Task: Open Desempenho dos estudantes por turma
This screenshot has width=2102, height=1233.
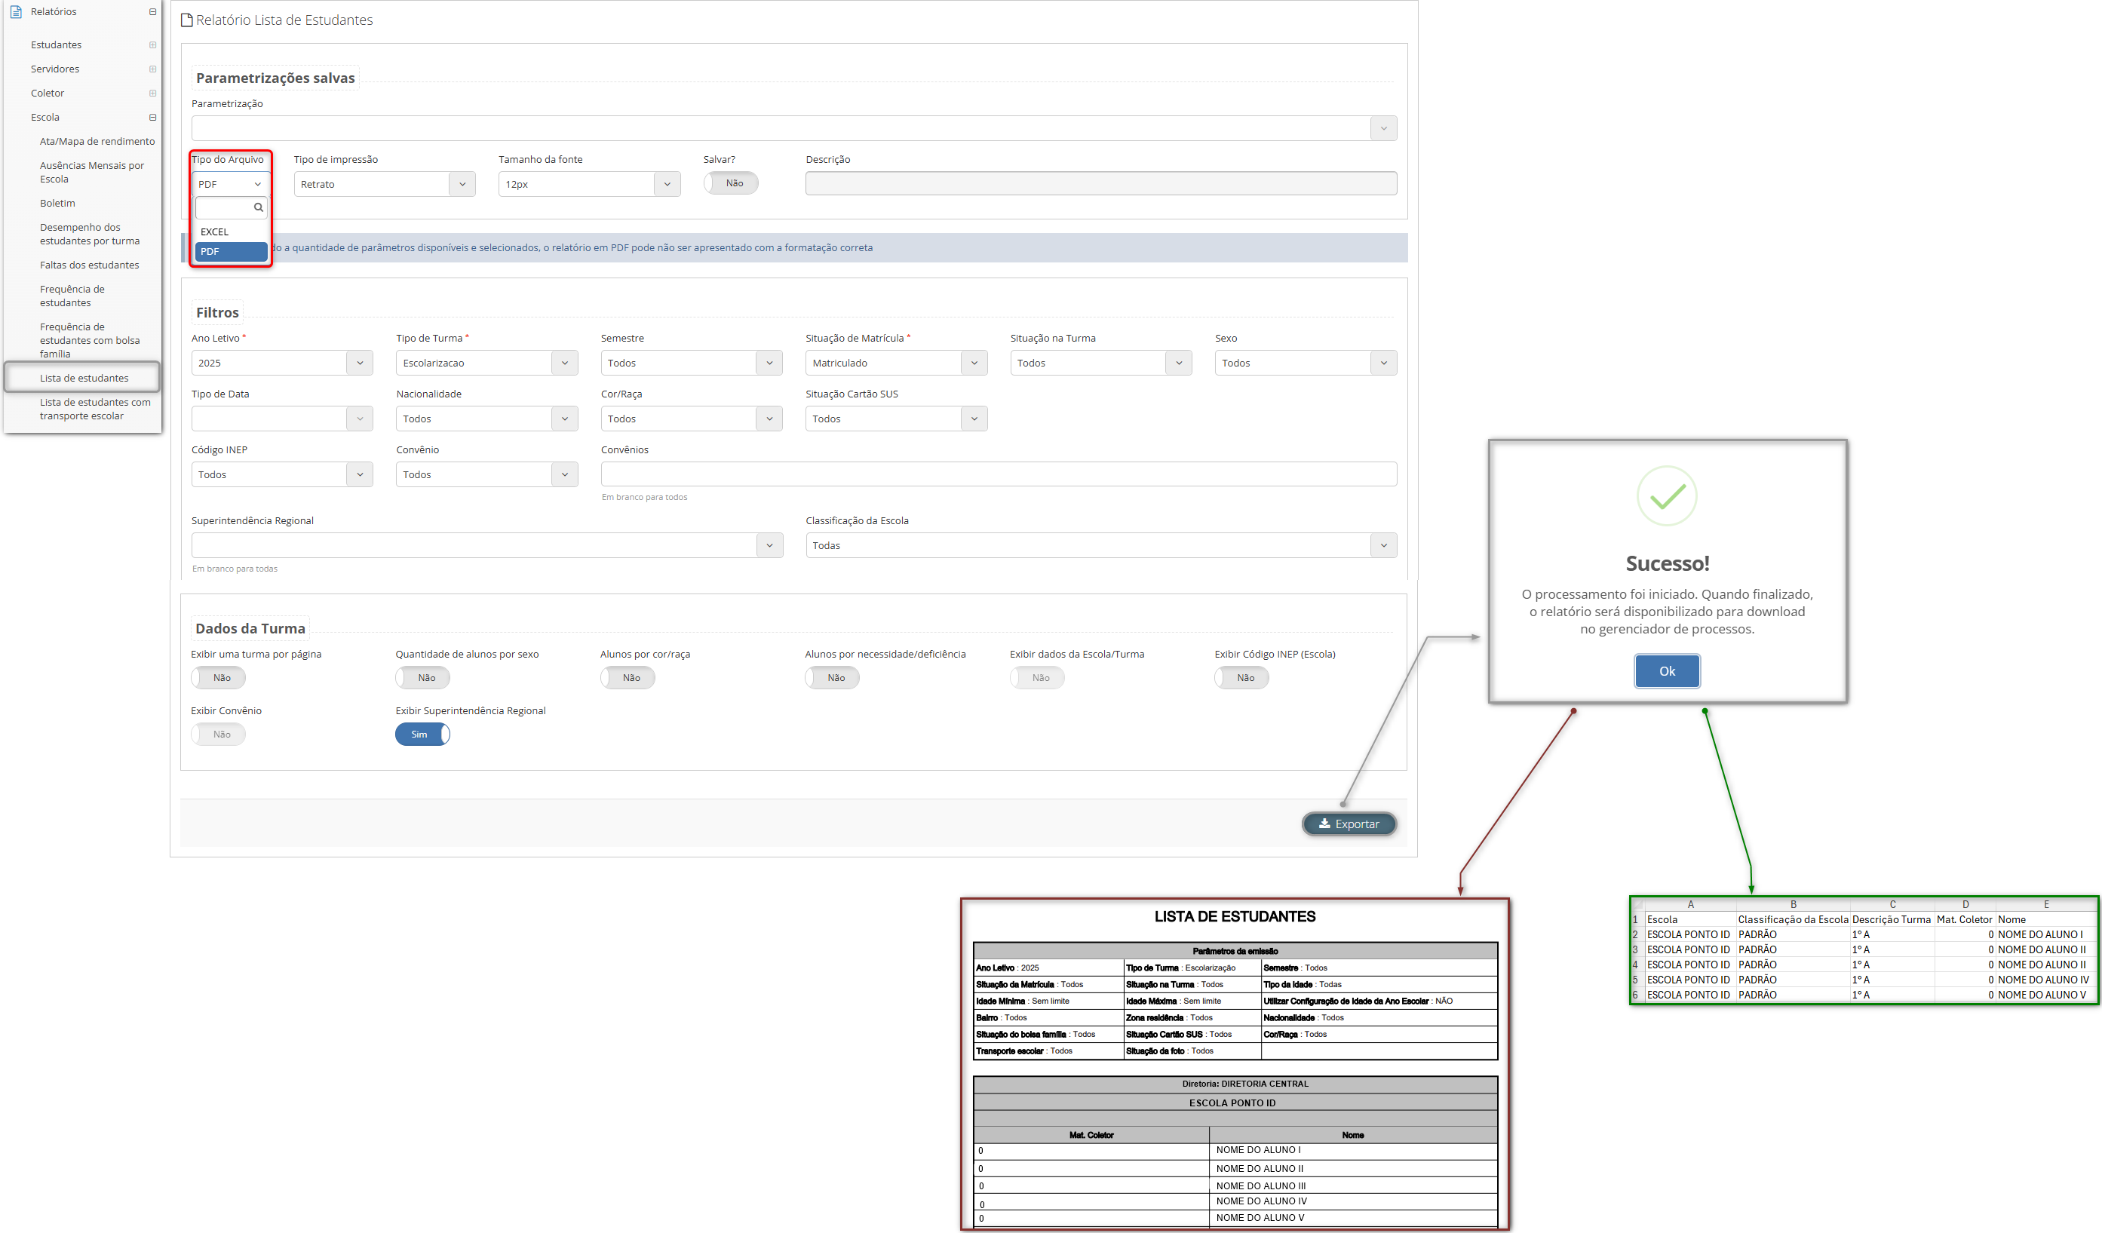Action: pyautogui.click(x=90, y=234)
